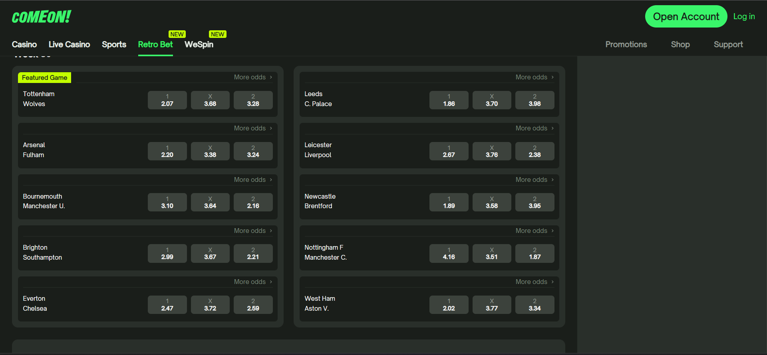Screen dimensions: 767x355
Task: Visit the Shop link
Action: tap(680, 44)
